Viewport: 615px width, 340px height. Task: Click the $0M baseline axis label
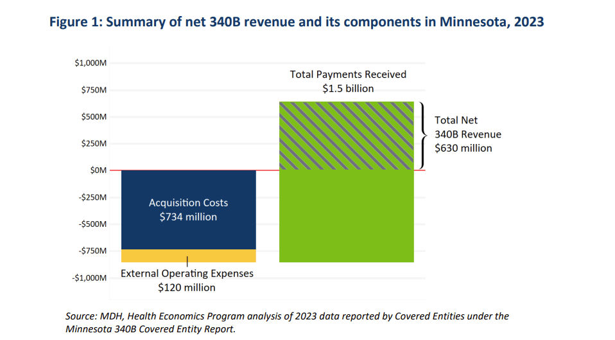98,170
